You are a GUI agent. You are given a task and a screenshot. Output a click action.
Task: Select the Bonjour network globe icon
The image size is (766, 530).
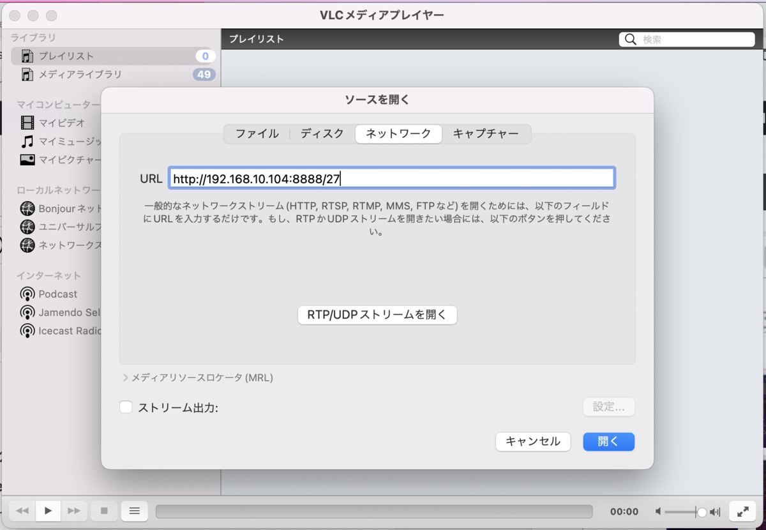coord(27,208)
